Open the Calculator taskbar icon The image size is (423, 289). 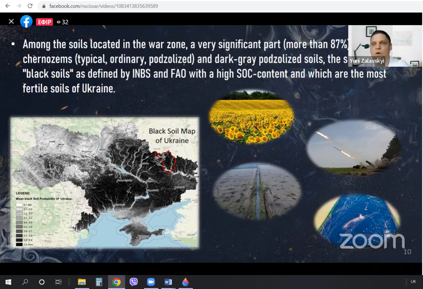coord(99,282)
